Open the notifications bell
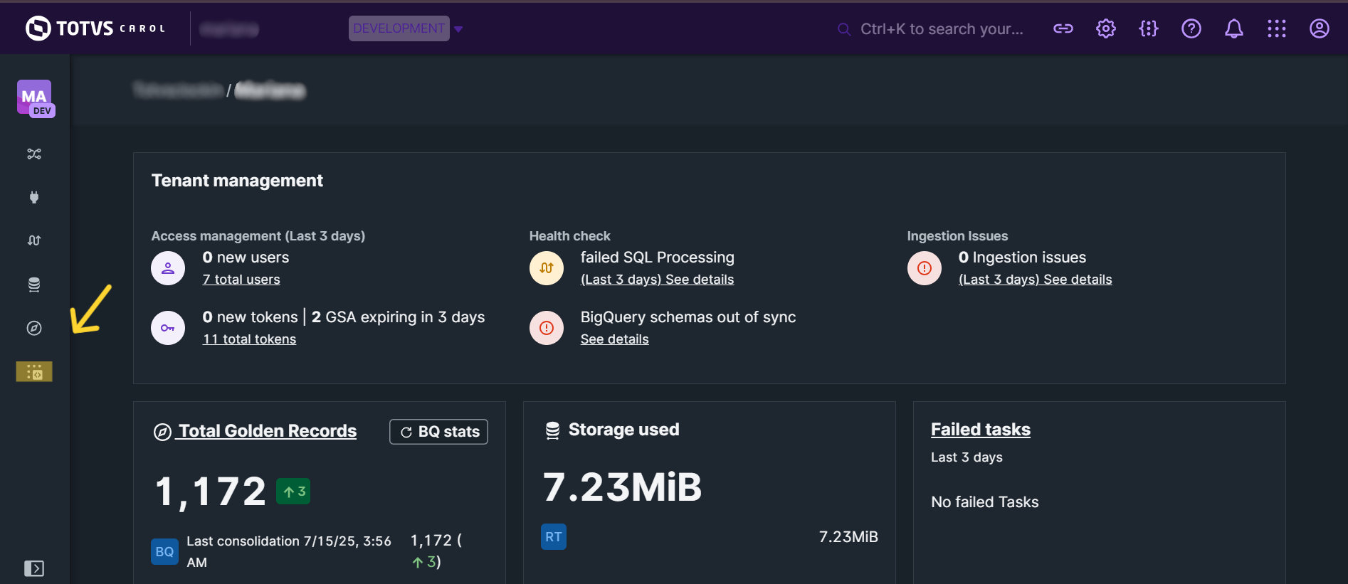This screenshot has height=584, width=1348. coord(1233,28)
